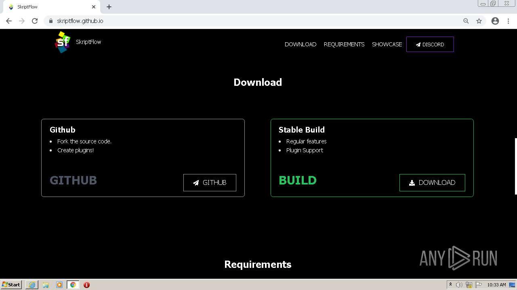The height and width of the screenshot is (290, 517).
Task: Click the lock icon in address bar
Action: point(50,21)
